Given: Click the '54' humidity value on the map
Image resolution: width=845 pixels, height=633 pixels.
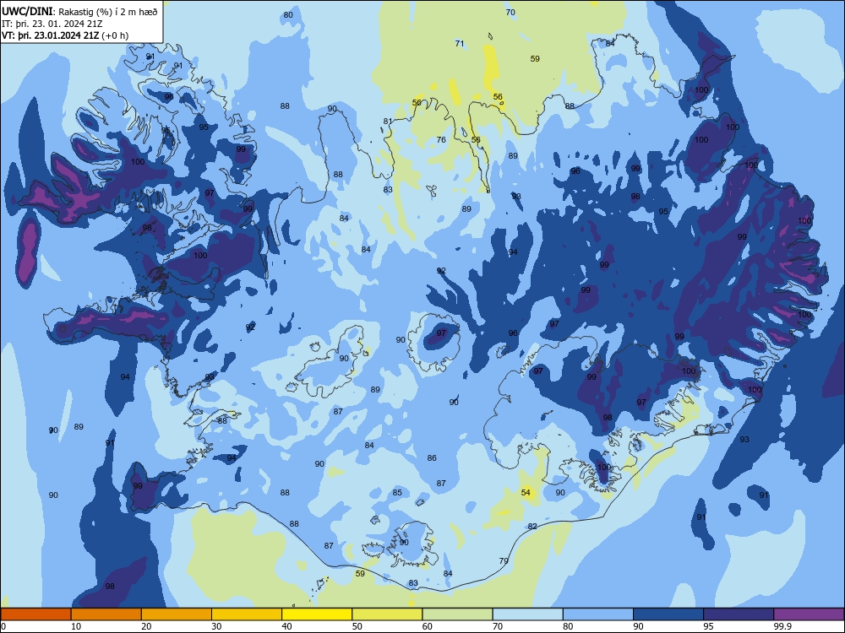Looking at the screenshot, I should pyautogui.click(x=526, y=493).
